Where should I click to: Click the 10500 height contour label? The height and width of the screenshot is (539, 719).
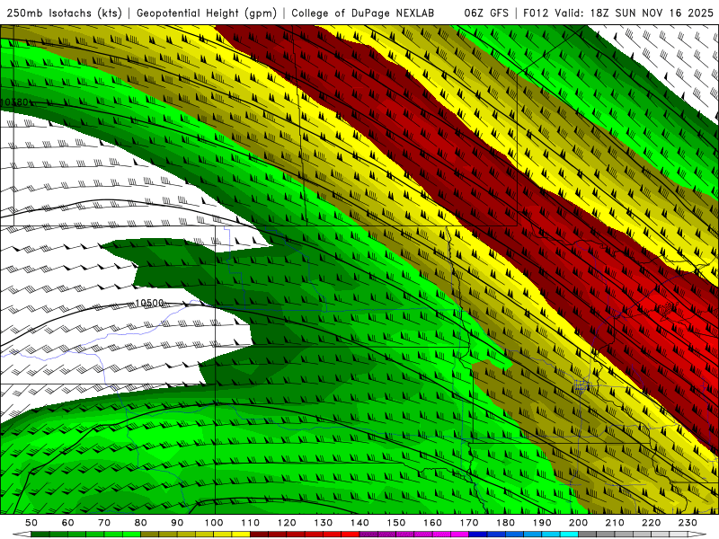point(149,303)
